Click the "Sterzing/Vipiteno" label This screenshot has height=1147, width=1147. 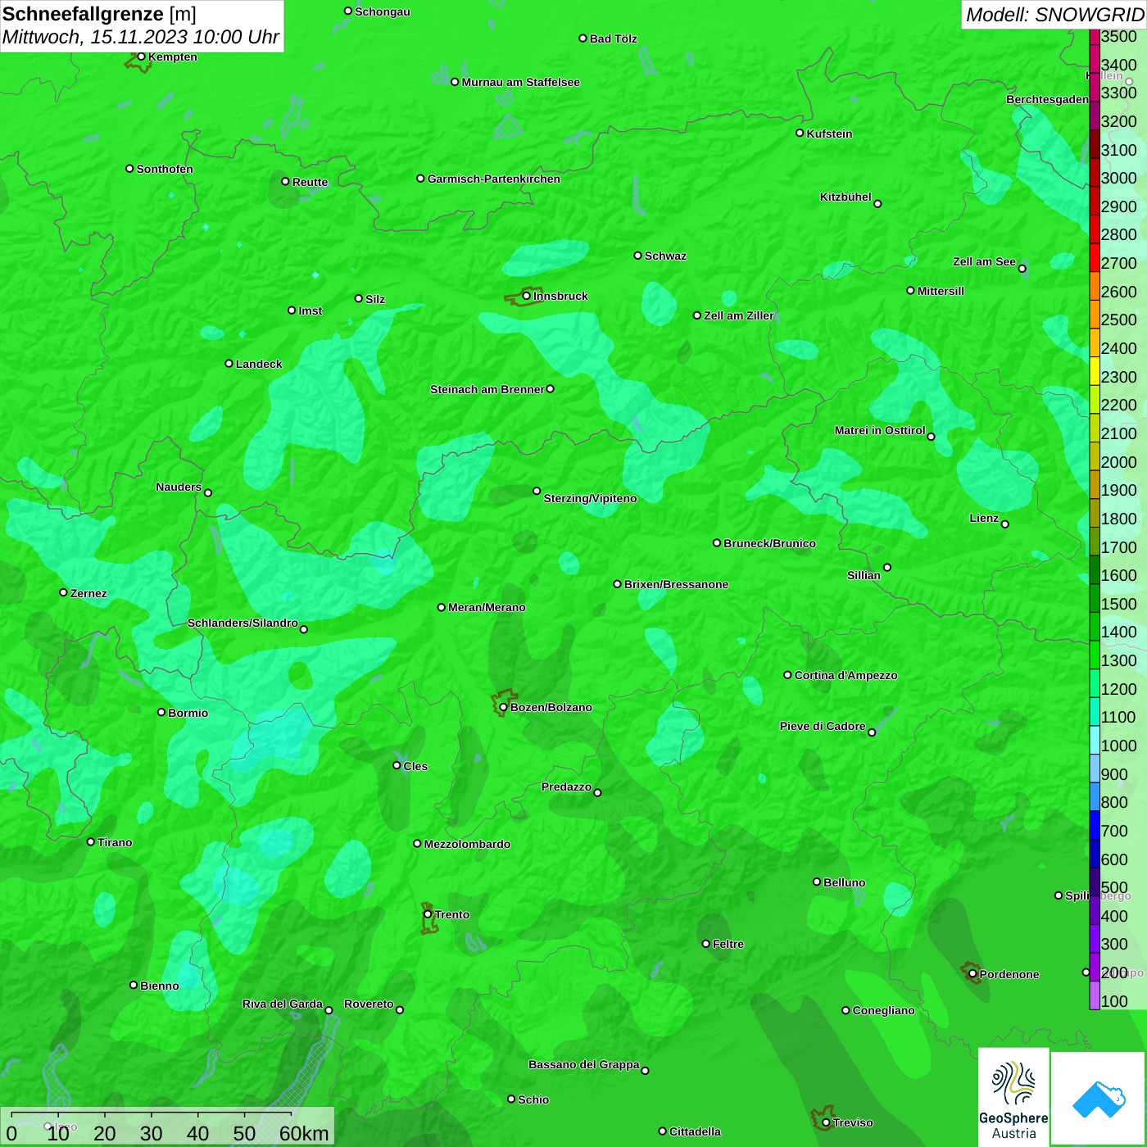point(590,498)
